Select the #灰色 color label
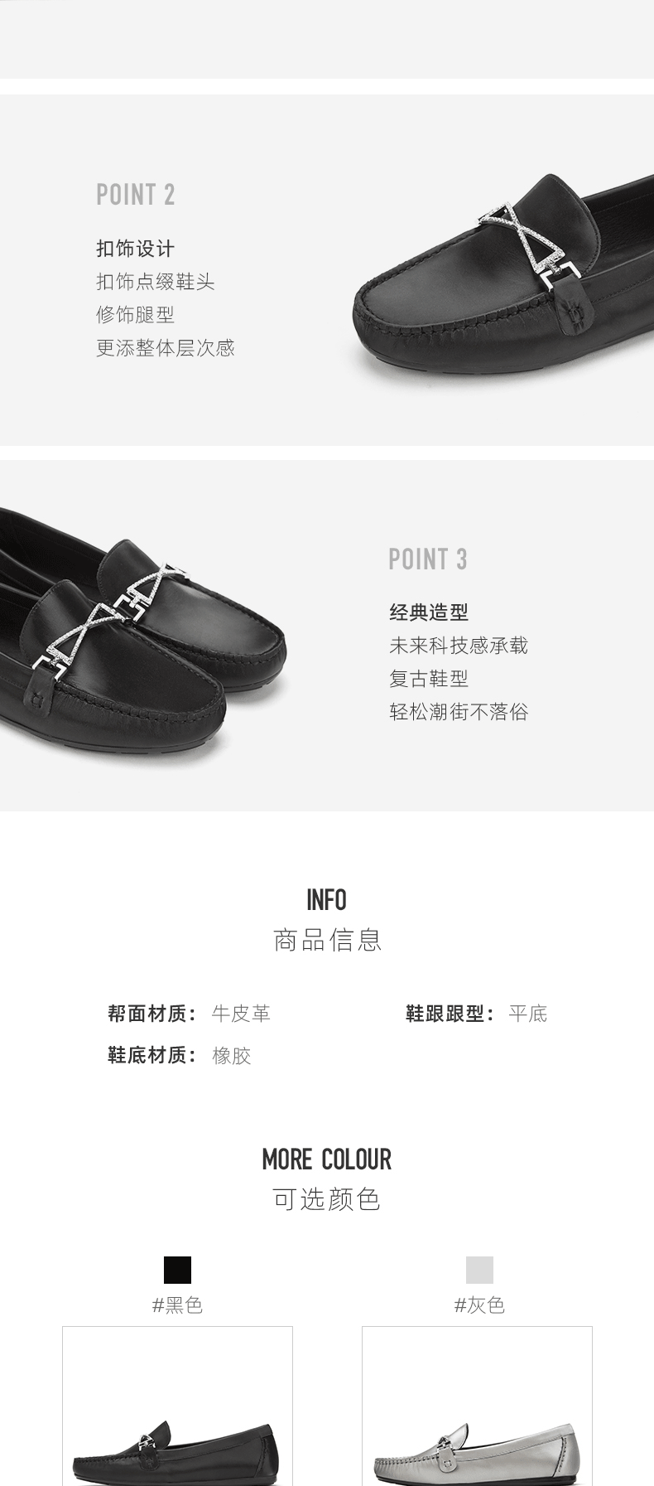654x1486 pixels. coord(479,1305)
